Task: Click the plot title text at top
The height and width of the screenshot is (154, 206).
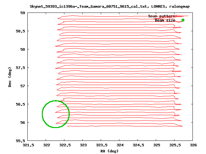Action: (110, 6)
